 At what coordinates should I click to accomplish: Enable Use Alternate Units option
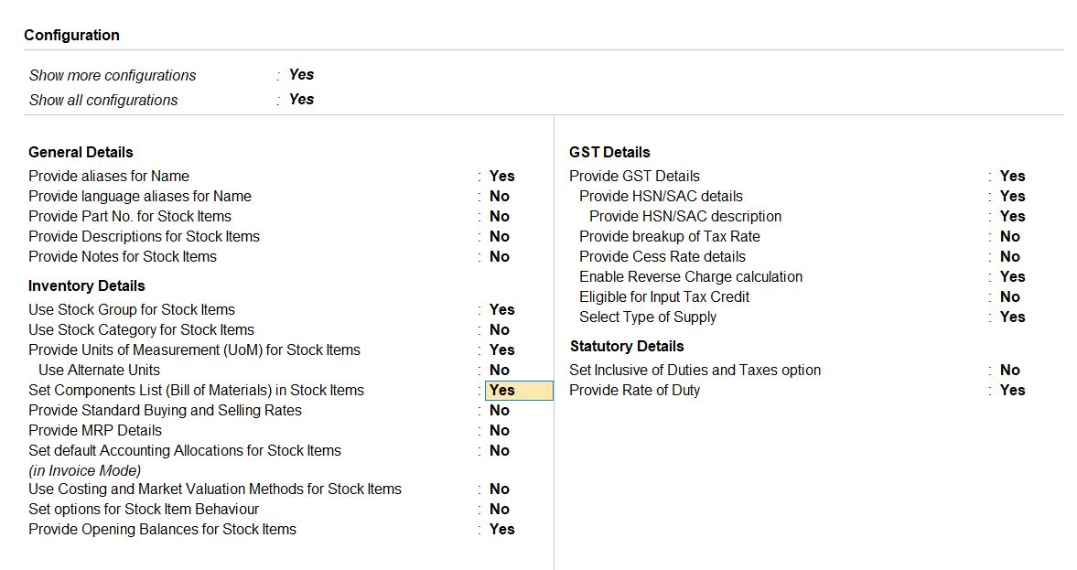499,370
